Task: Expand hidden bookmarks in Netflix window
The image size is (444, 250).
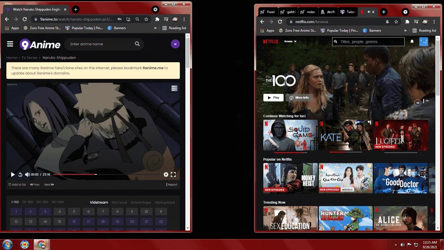Action: (405, 31)
